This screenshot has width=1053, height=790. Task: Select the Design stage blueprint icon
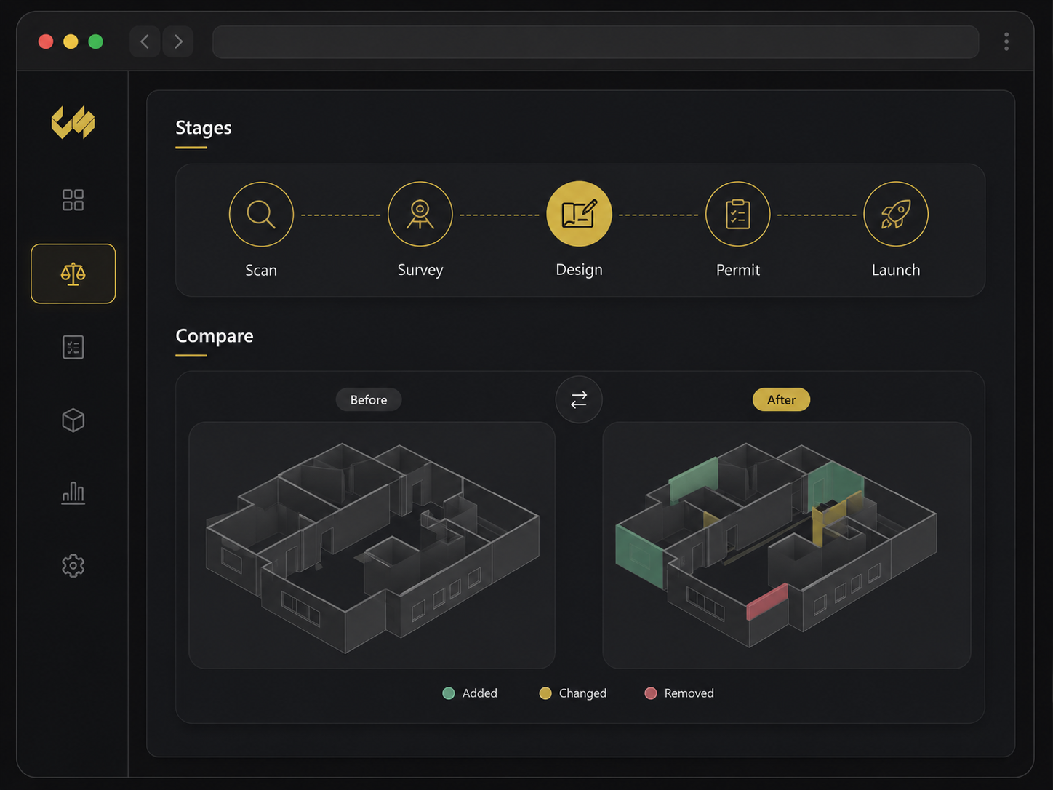[579, 214]
